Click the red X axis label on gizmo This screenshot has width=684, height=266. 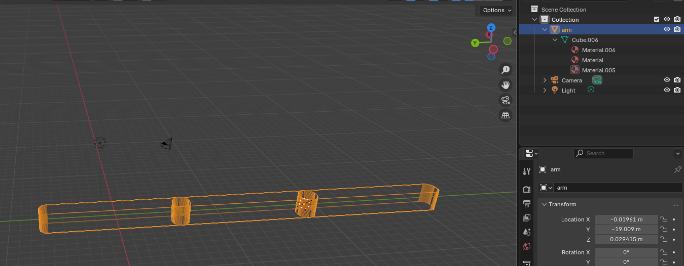489,35
